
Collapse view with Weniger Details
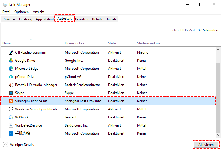(x=19, y=145)
